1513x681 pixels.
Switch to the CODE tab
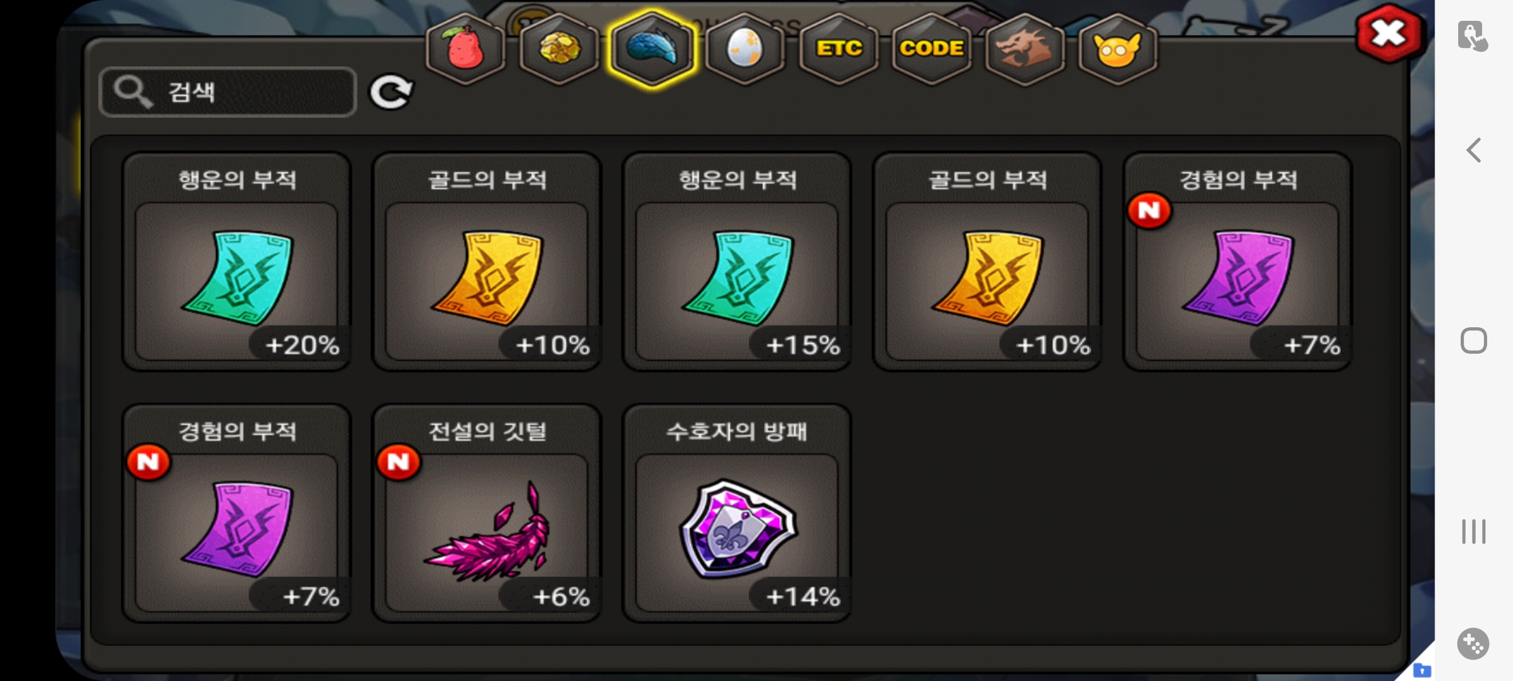932,49
